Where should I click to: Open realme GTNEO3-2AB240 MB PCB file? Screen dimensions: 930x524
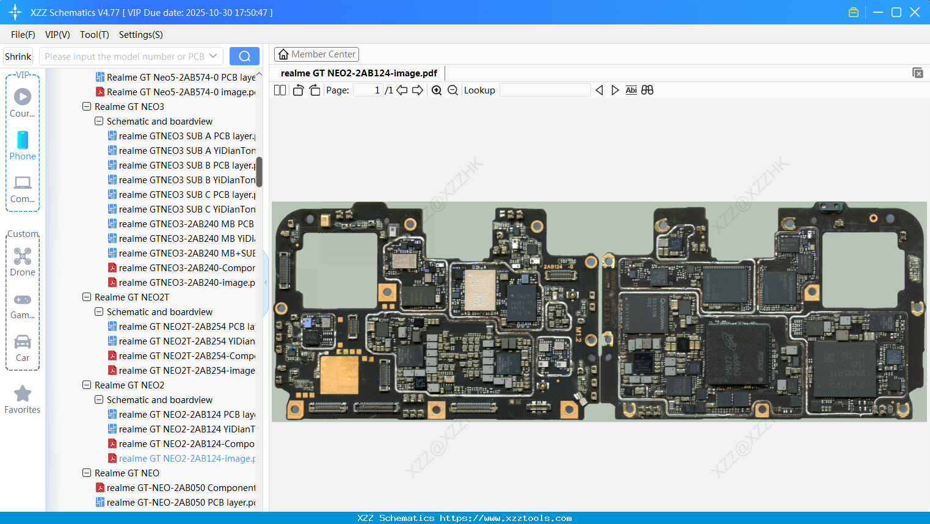pos(181,224)
